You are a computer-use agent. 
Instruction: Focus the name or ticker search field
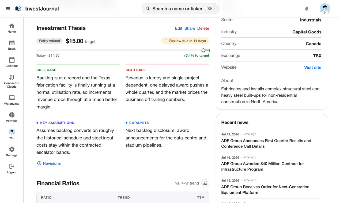point(180,9)
